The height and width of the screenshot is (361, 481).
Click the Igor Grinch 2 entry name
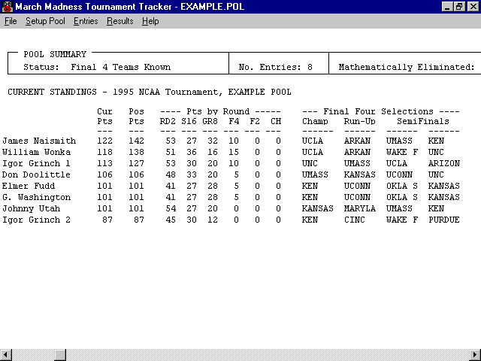click(x=36, y=220)
